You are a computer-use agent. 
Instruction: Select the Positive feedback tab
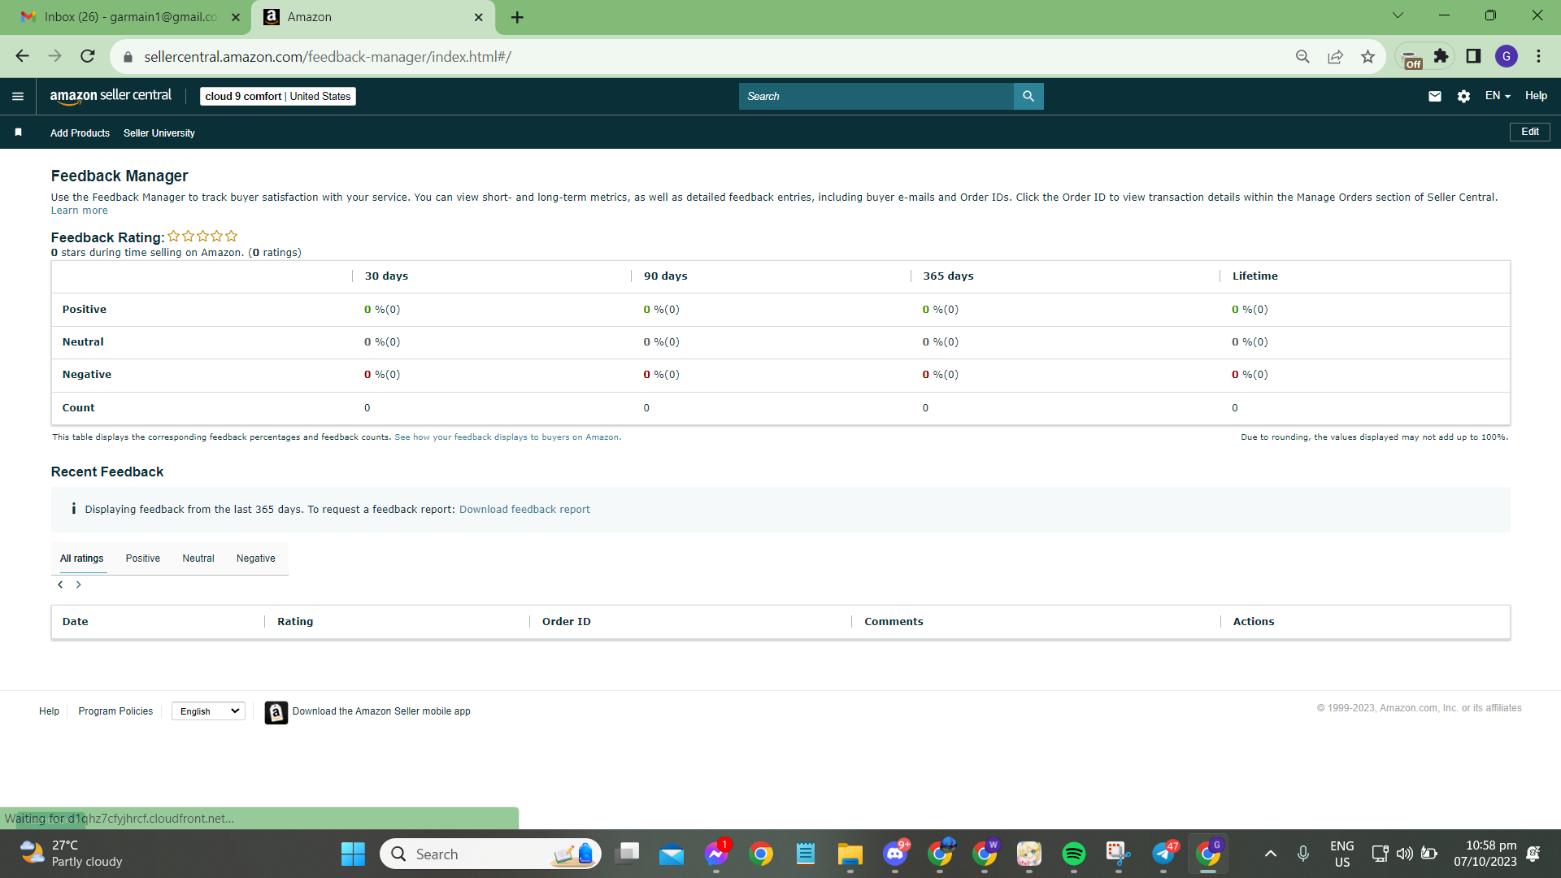coord(143,559)
